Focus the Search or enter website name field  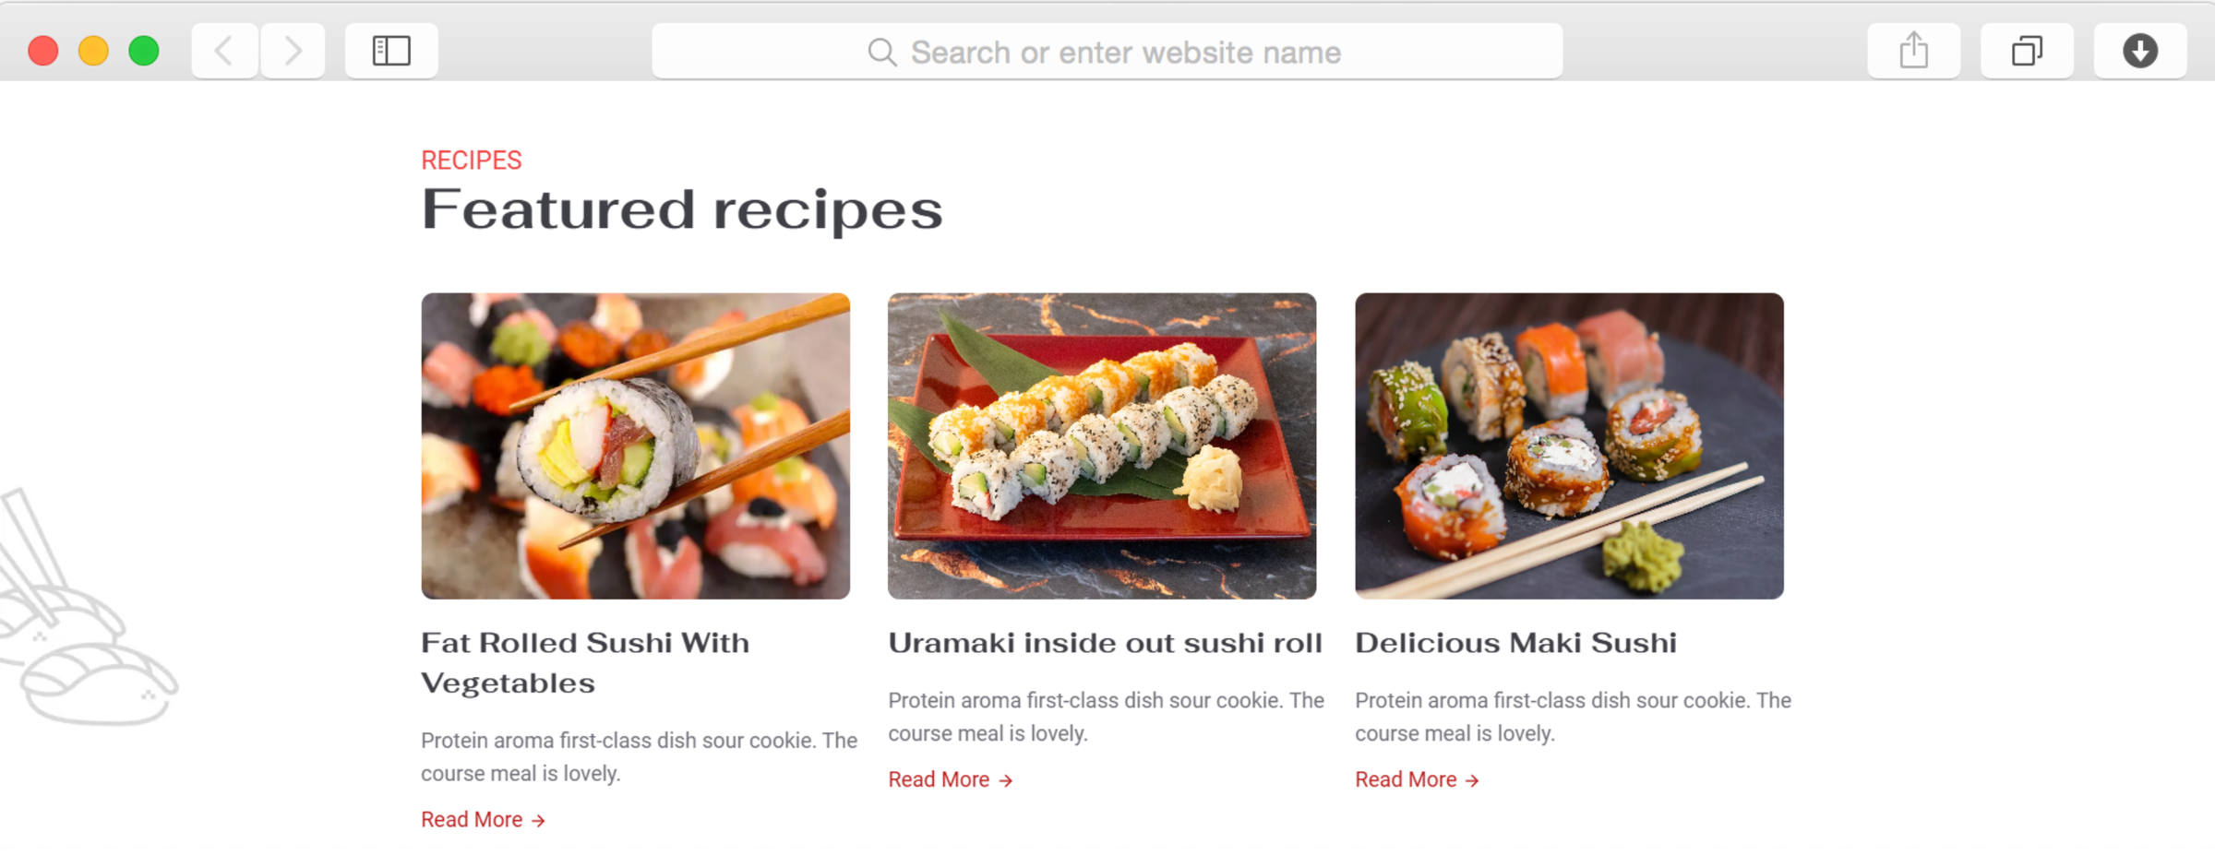pos(1107,52)
